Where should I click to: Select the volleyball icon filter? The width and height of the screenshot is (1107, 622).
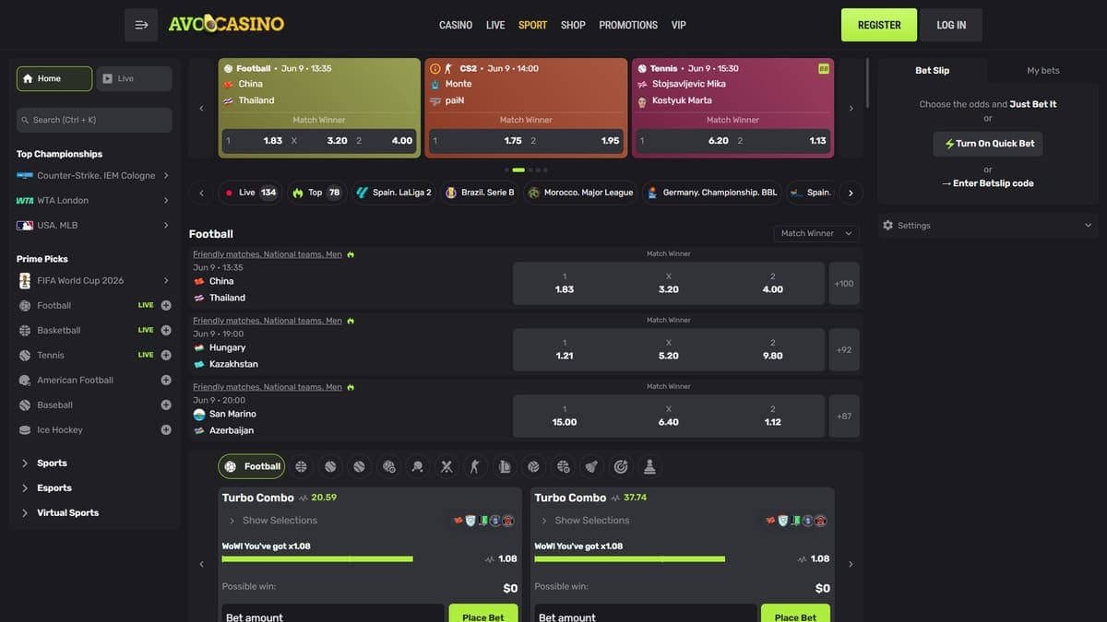[x=533, y=466]
